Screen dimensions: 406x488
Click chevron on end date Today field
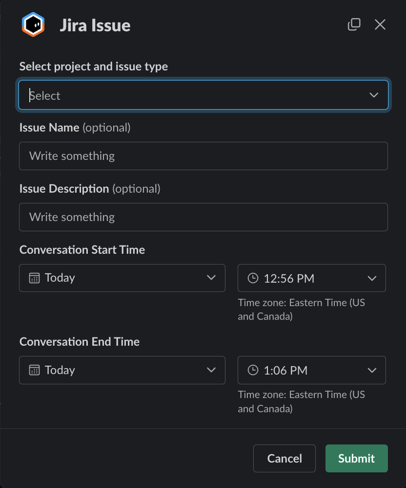click(x=211, y=370)
